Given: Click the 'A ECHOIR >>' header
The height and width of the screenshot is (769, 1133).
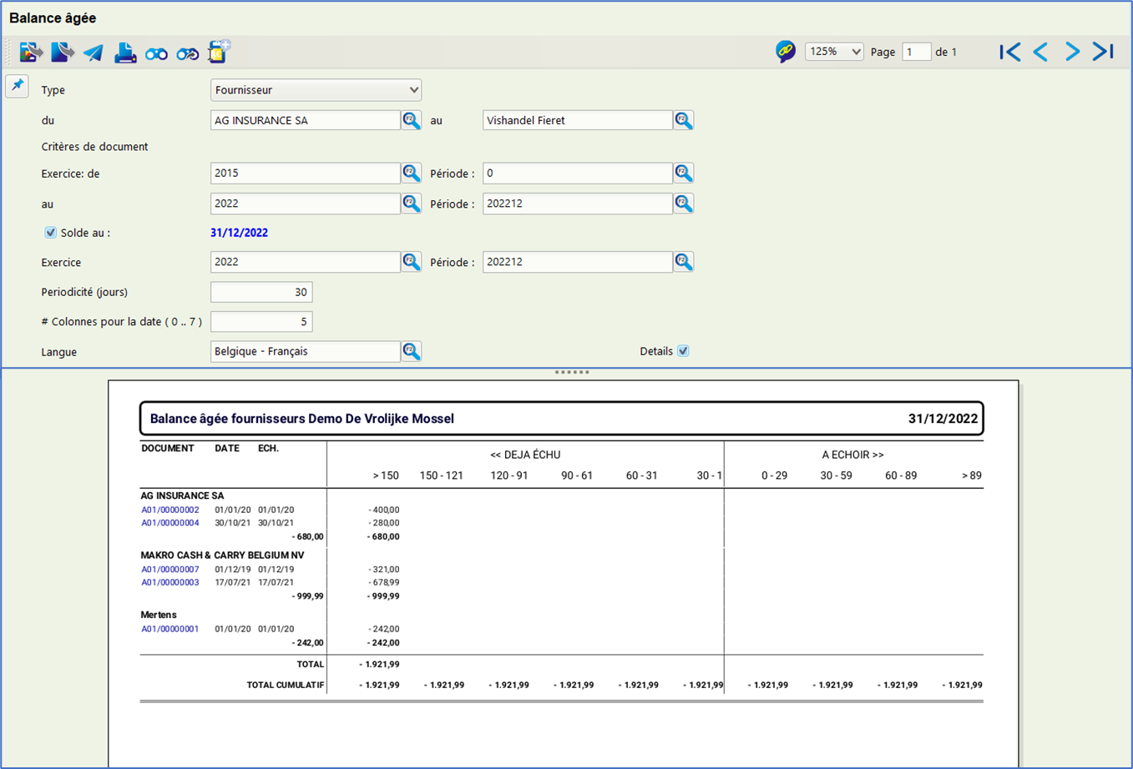Looking at the screenshot, I should point(852,455).
